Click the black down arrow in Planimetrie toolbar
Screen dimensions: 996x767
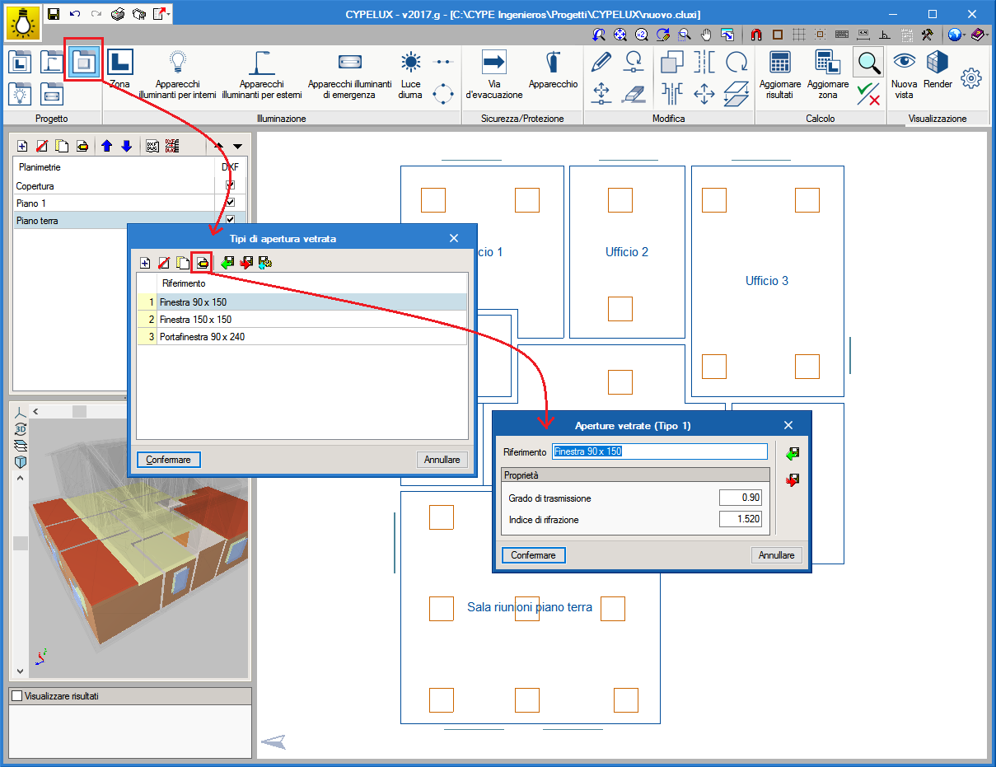[x=238, y=146]
